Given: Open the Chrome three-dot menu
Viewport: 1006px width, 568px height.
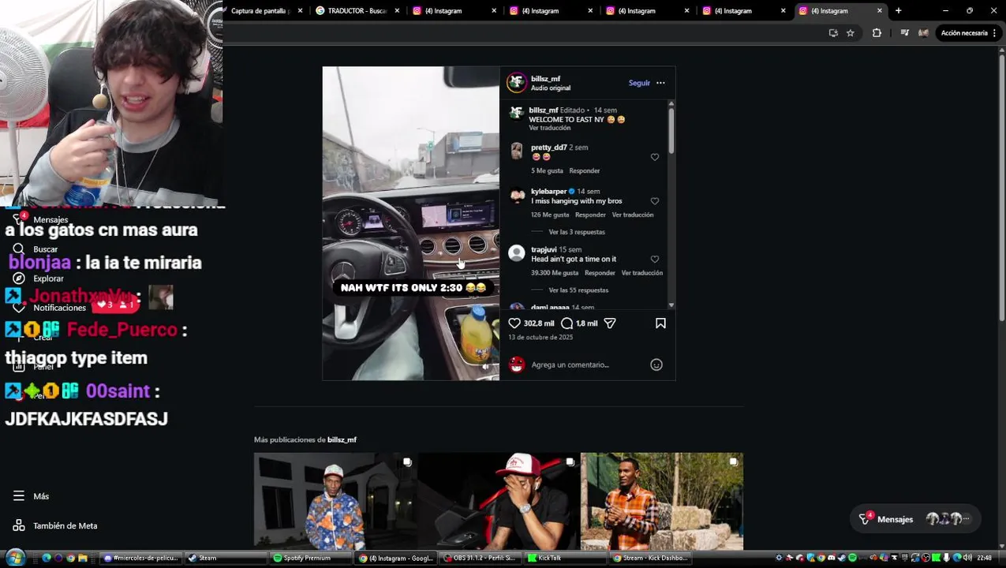Looking at the screenshot, I should pyautogui.click(x=997, y=33).
